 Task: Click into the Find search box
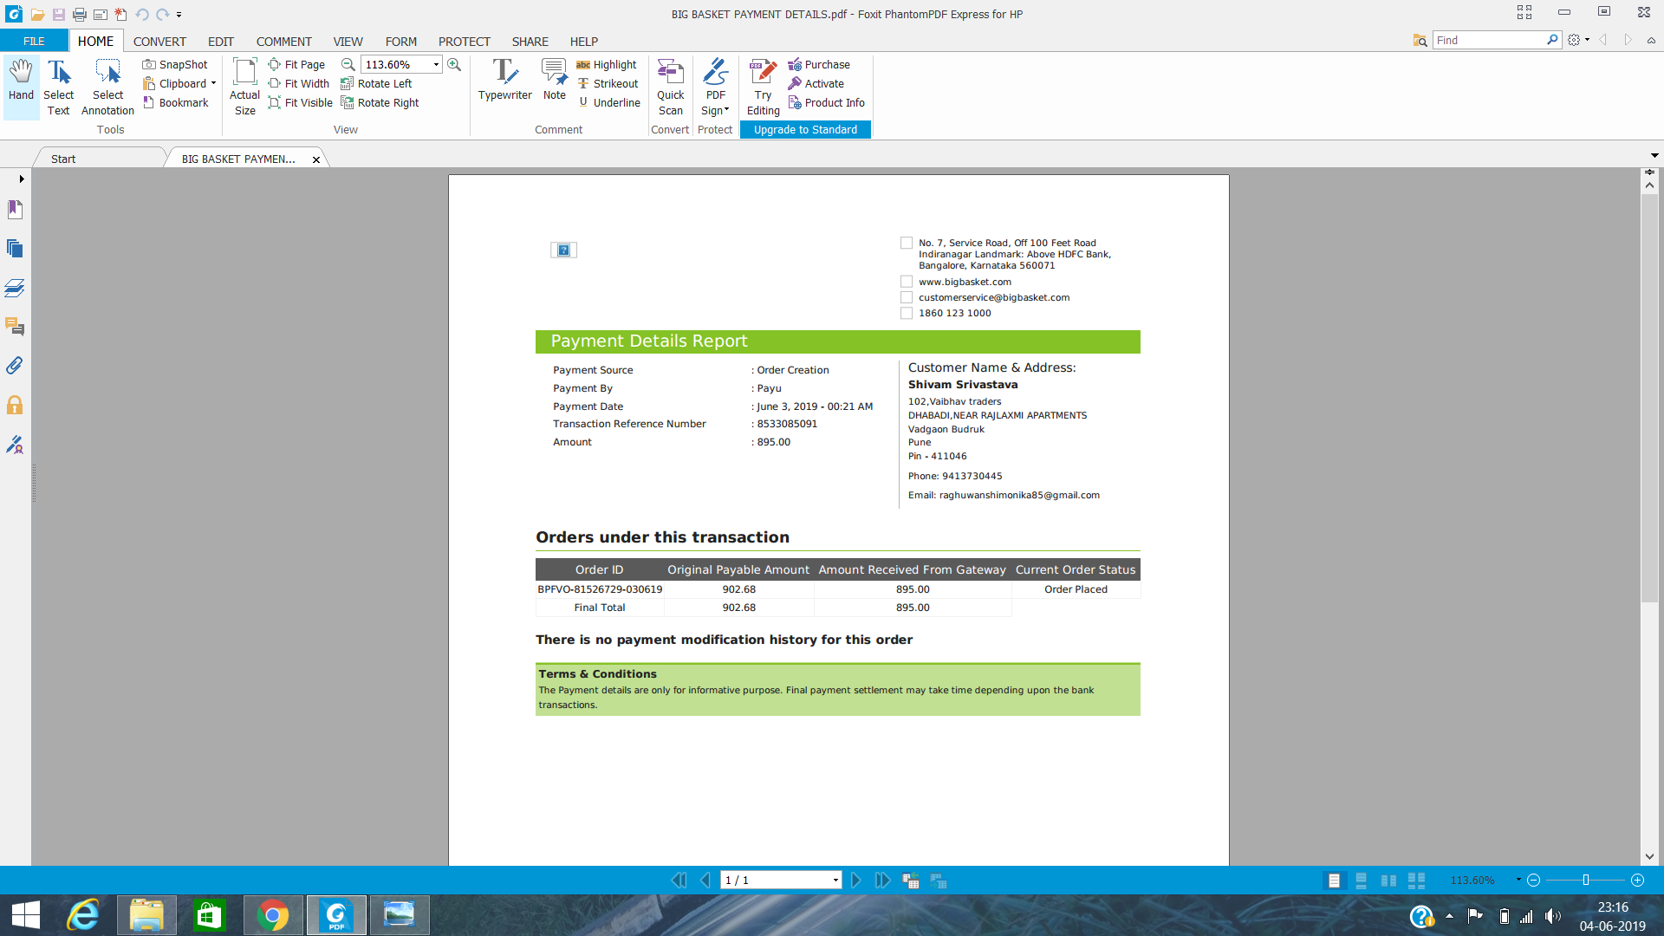(x=1488, y=41)
